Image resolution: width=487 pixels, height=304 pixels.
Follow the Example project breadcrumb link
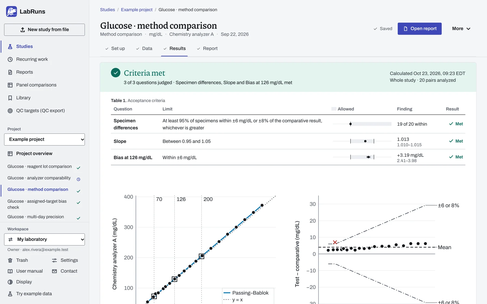click(137, 10)
